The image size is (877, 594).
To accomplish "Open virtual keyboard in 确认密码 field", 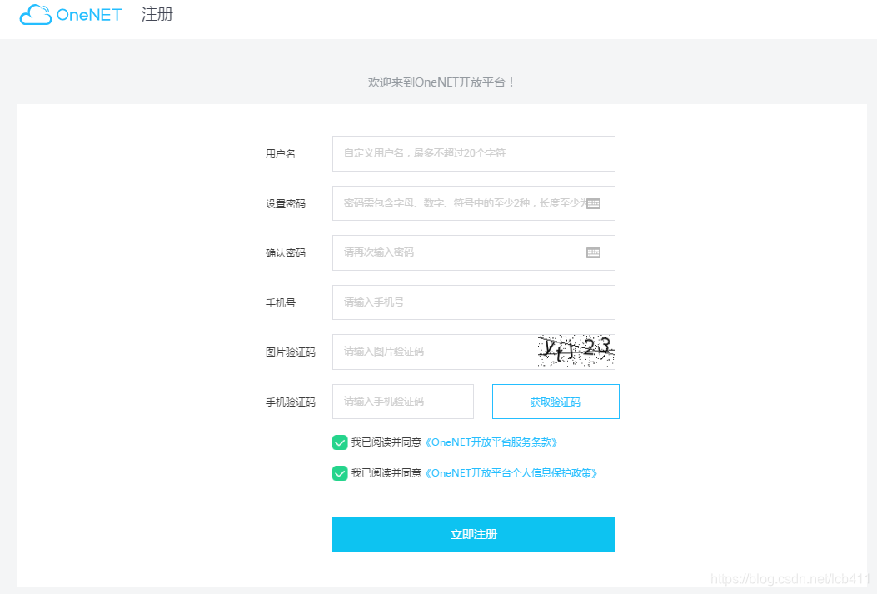I will click(594, 252).
